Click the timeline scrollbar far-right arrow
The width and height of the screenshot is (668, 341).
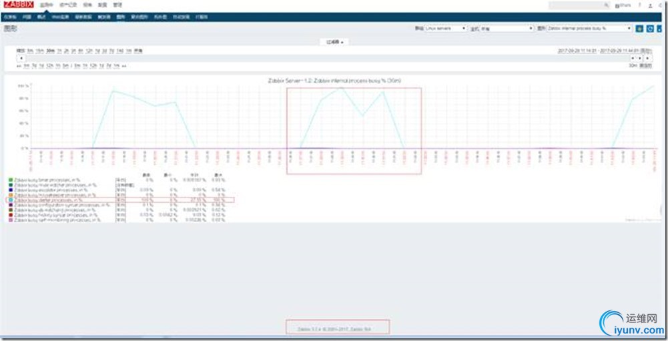[647, 58]
